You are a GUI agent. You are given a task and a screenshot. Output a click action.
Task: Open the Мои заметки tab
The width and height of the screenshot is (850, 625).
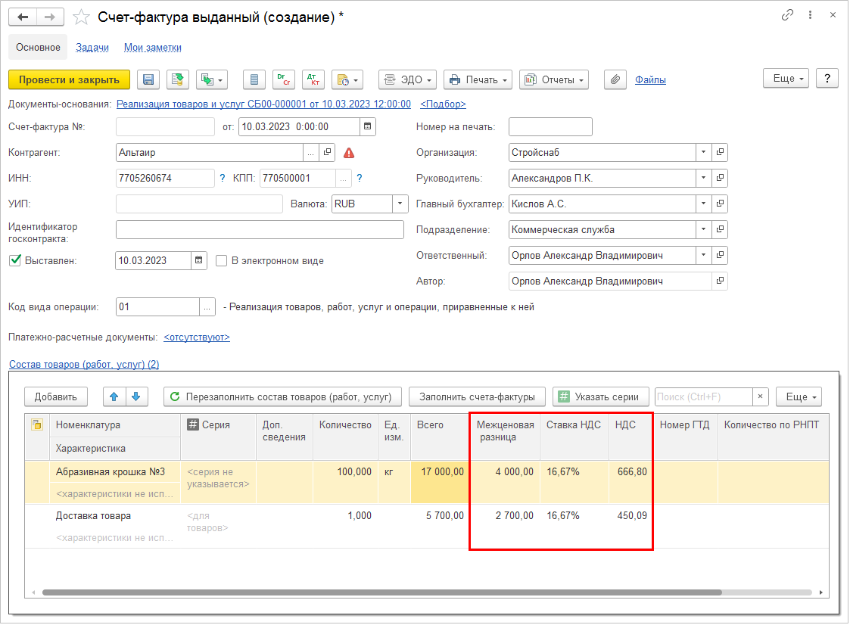(153, 47)
